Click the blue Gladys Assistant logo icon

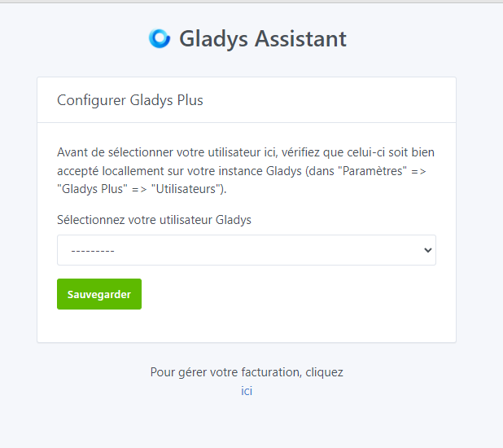(160, 38)
